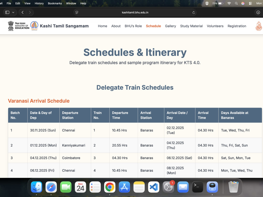Open the View menu
The width and height of the screenshot is (263, 197).
click(27, 3)
